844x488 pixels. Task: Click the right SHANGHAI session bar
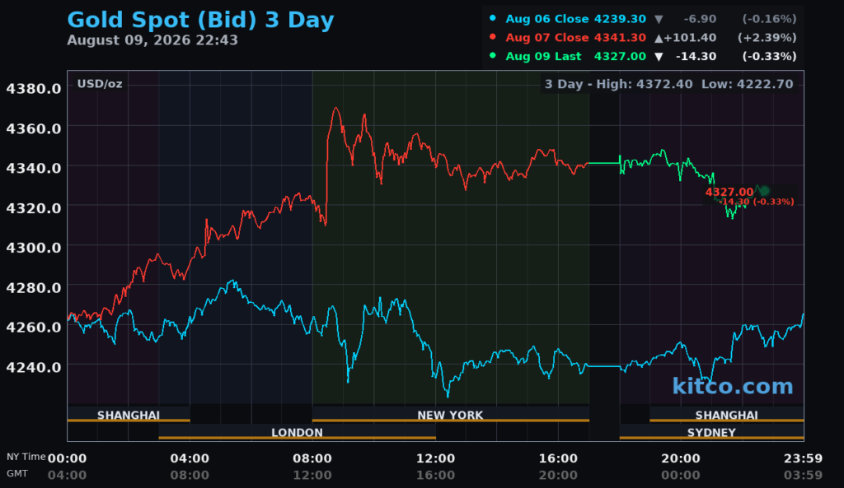(x=727, y=415)
